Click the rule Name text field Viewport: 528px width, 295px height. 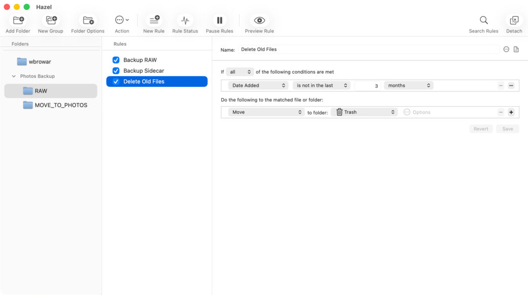(369, 49)
